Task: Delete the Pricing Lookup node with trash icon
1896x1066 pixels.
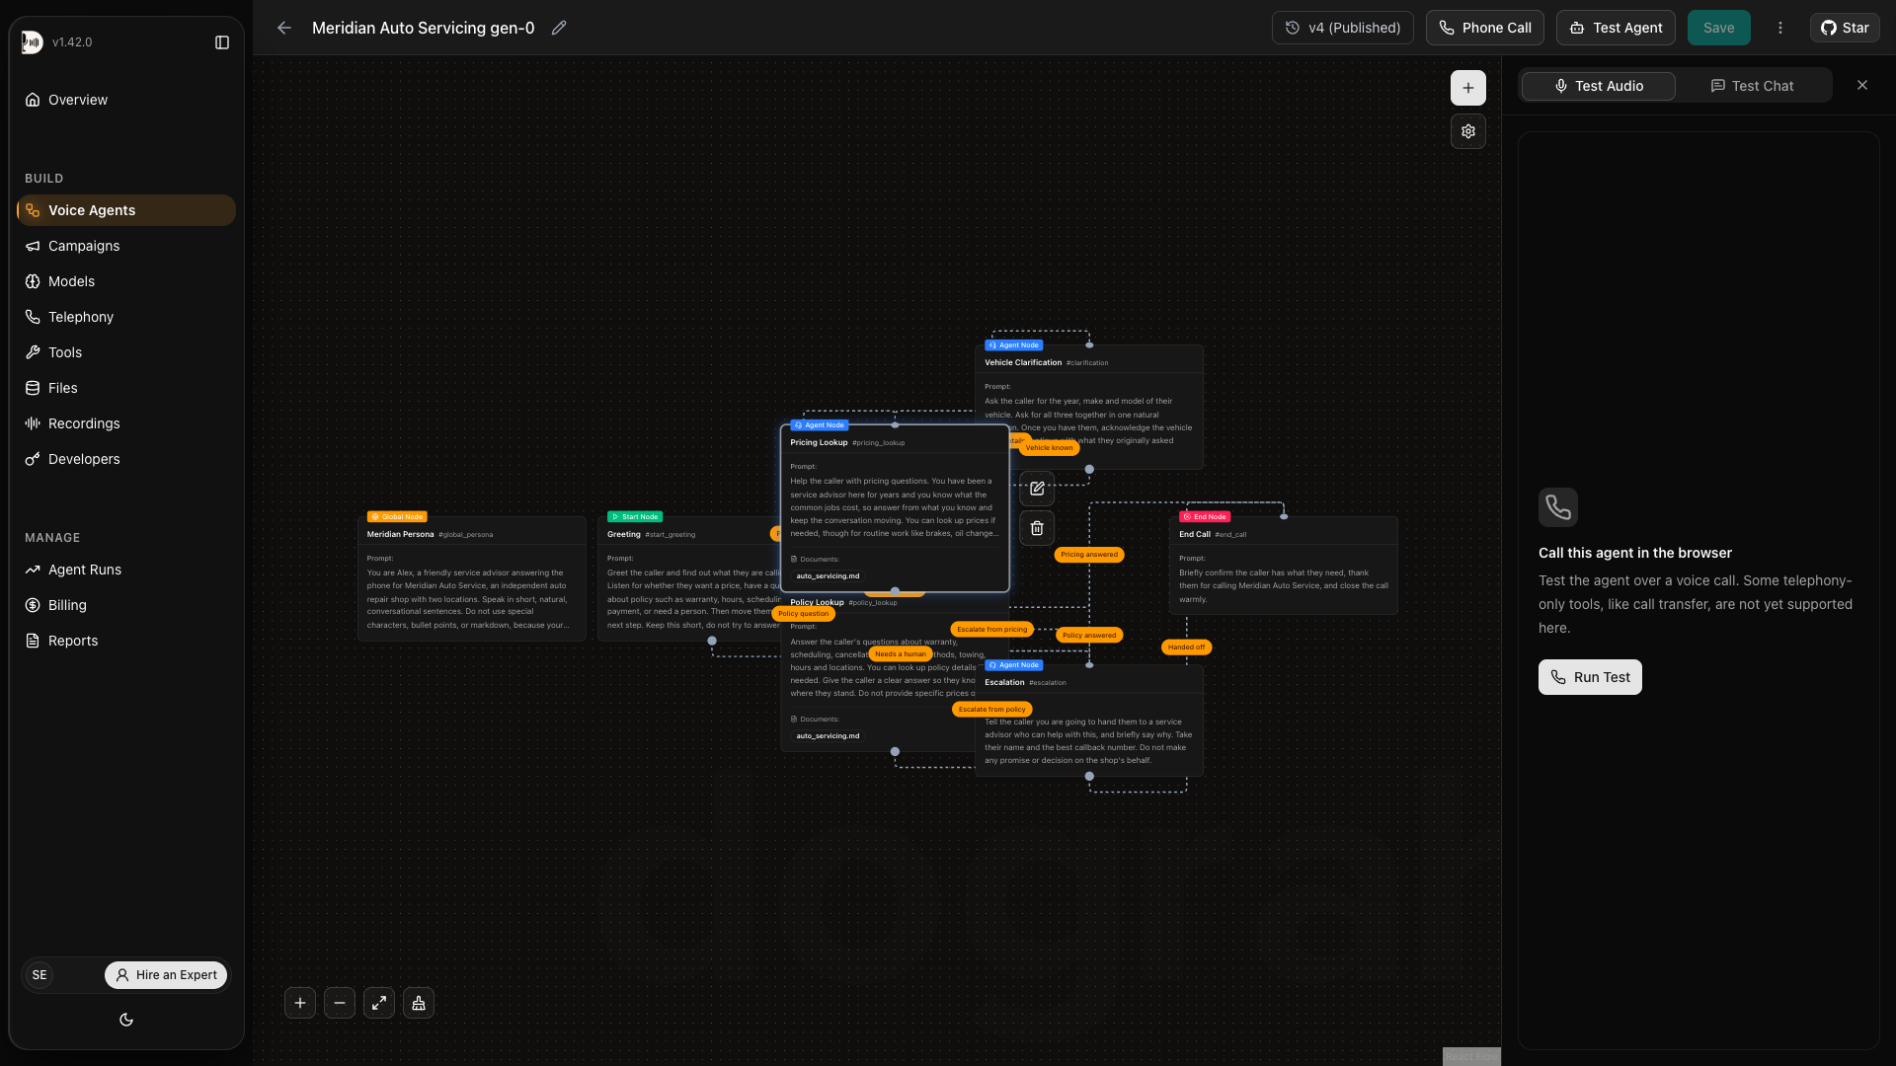Action: coord(1037,528)
